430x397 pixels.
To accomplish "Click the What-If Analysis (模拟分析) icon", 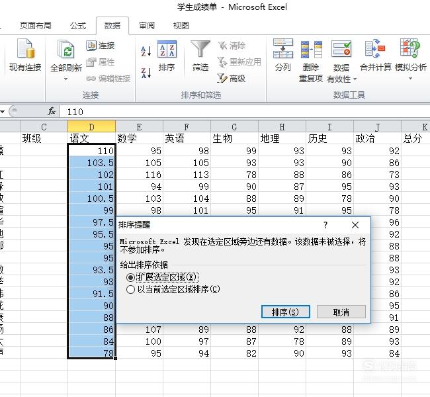I will click(x=410, y=48).
